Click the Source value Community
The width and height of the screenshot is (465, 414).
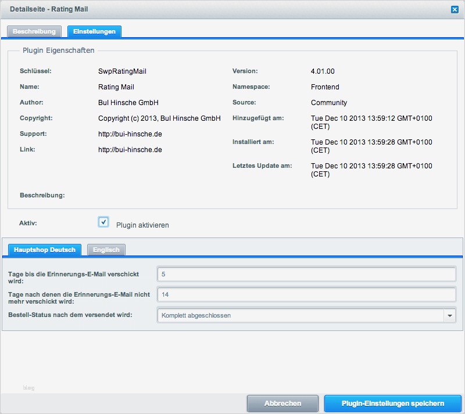click(329, 103)
